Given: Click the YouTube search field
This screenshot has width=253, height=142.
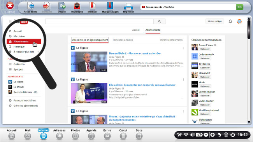Looking at the screenshot, I should [x=99, y=21].
